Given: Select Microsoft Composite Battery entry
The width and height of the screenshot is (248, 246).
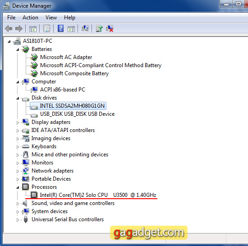Looking at the screenshot, I should (x=74, y=73).
